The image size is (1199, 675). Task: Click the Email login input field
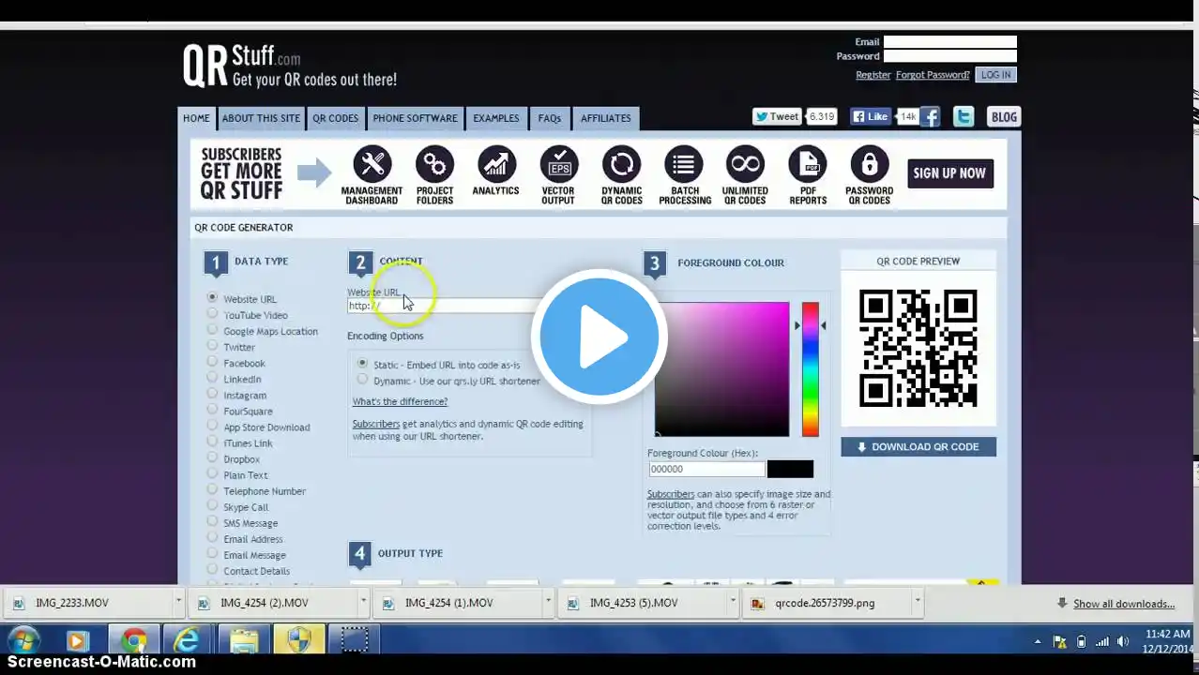tap(949, 42)
